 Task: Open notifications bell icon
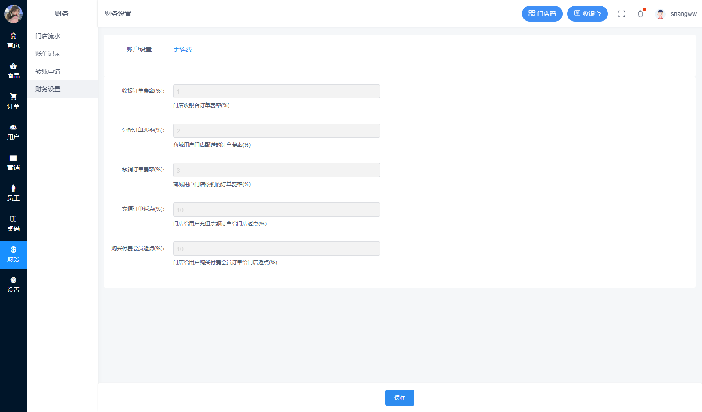640,14
